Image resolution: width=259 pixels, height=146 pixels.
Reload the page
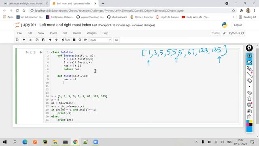click(x=17, y=11)
